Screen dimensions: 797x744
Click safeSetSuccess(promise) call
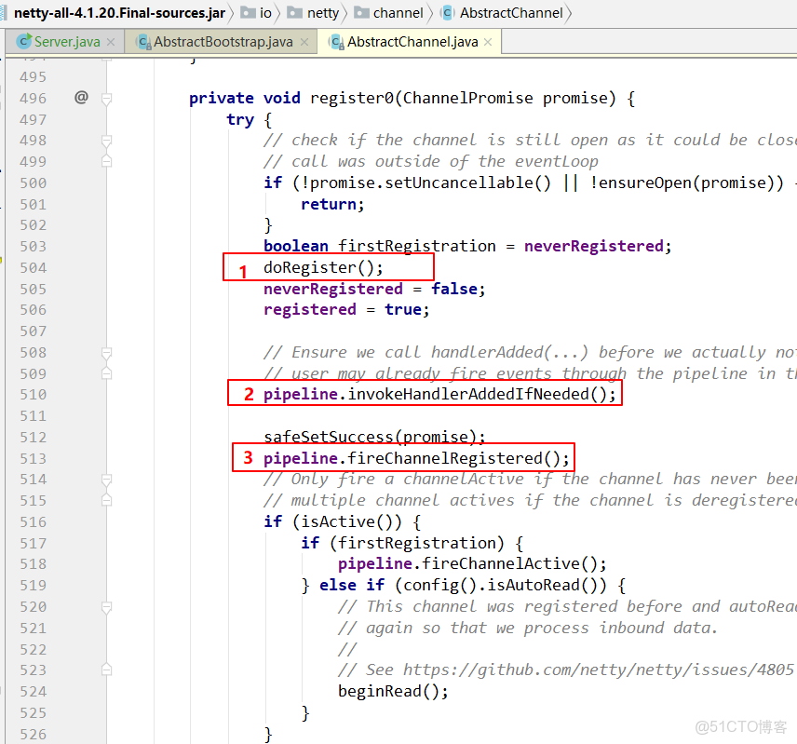coord(374,437)
